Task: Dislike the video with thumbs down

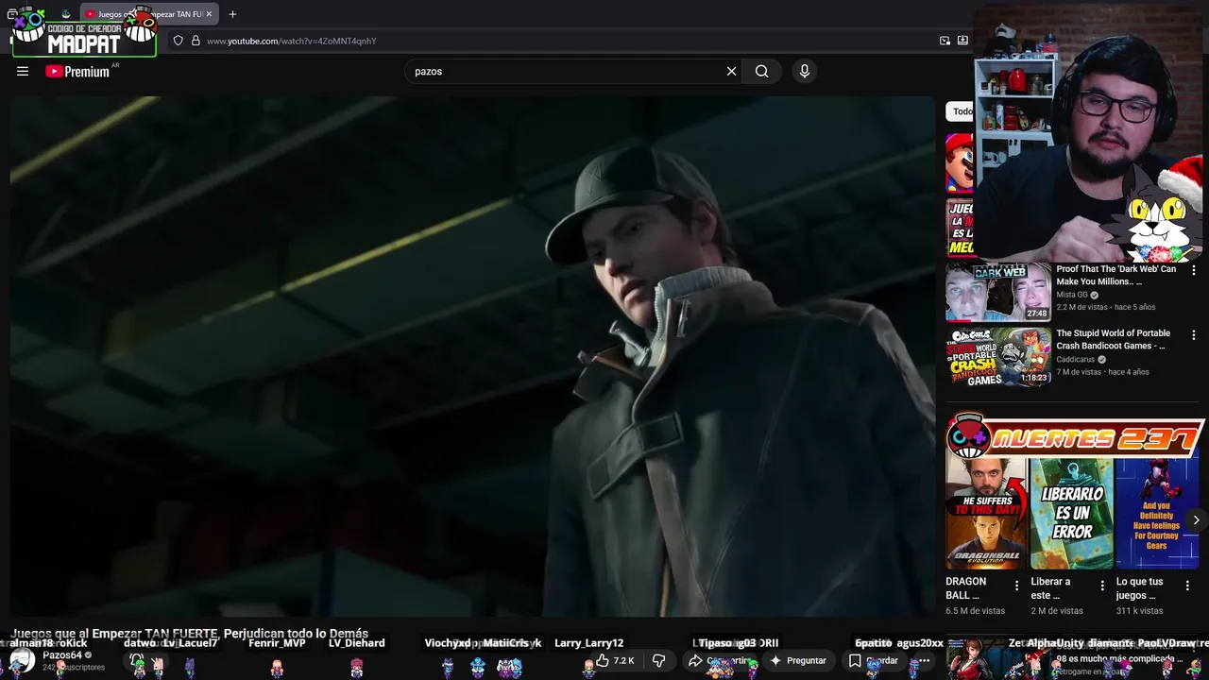Action: click(x=659, y=660)
